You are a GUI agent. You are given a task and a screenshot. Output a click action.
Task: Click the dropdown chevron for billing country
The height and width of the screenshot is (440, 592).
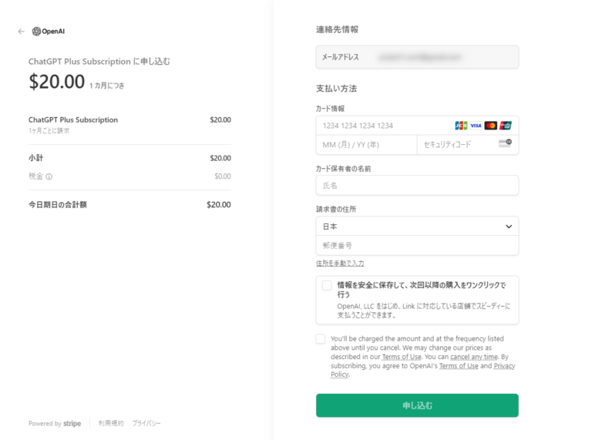[509, 227]
